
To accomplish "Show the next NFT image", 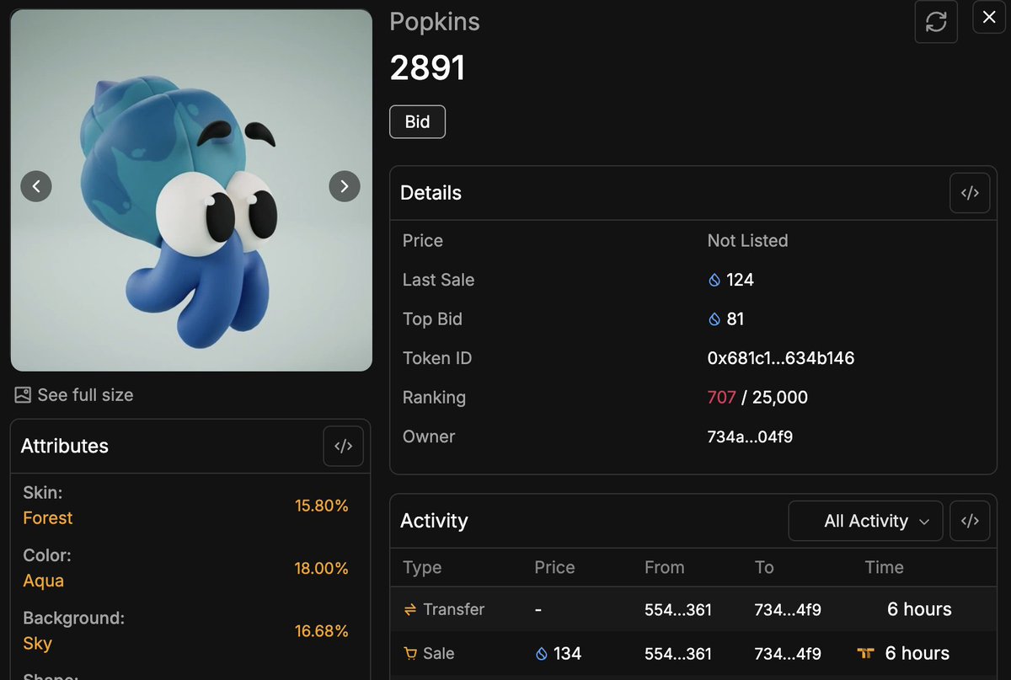I will point(344,185).
